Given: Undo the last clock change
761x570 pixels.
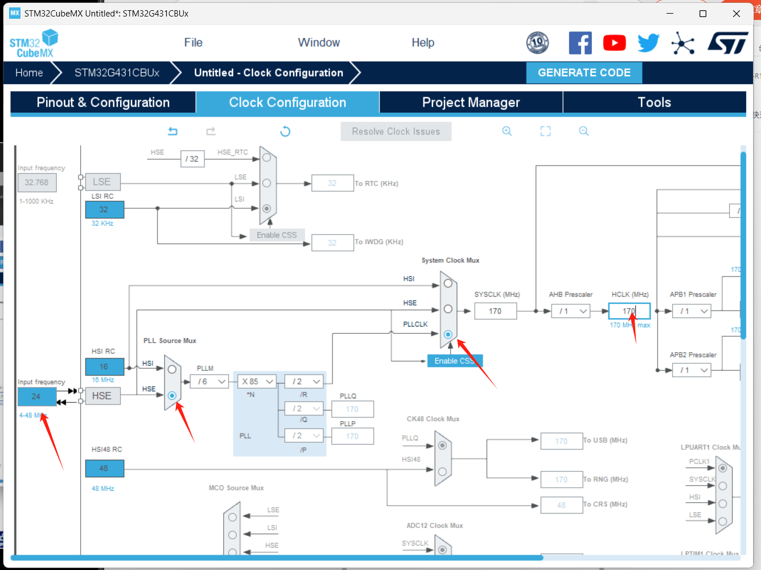Looking at the screenshot, I should (173, 131).
